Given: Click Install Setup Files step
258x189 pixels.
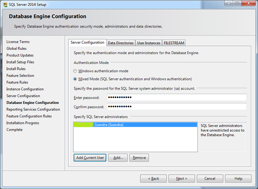Looking at the screenshot, I should click(20, 62).
